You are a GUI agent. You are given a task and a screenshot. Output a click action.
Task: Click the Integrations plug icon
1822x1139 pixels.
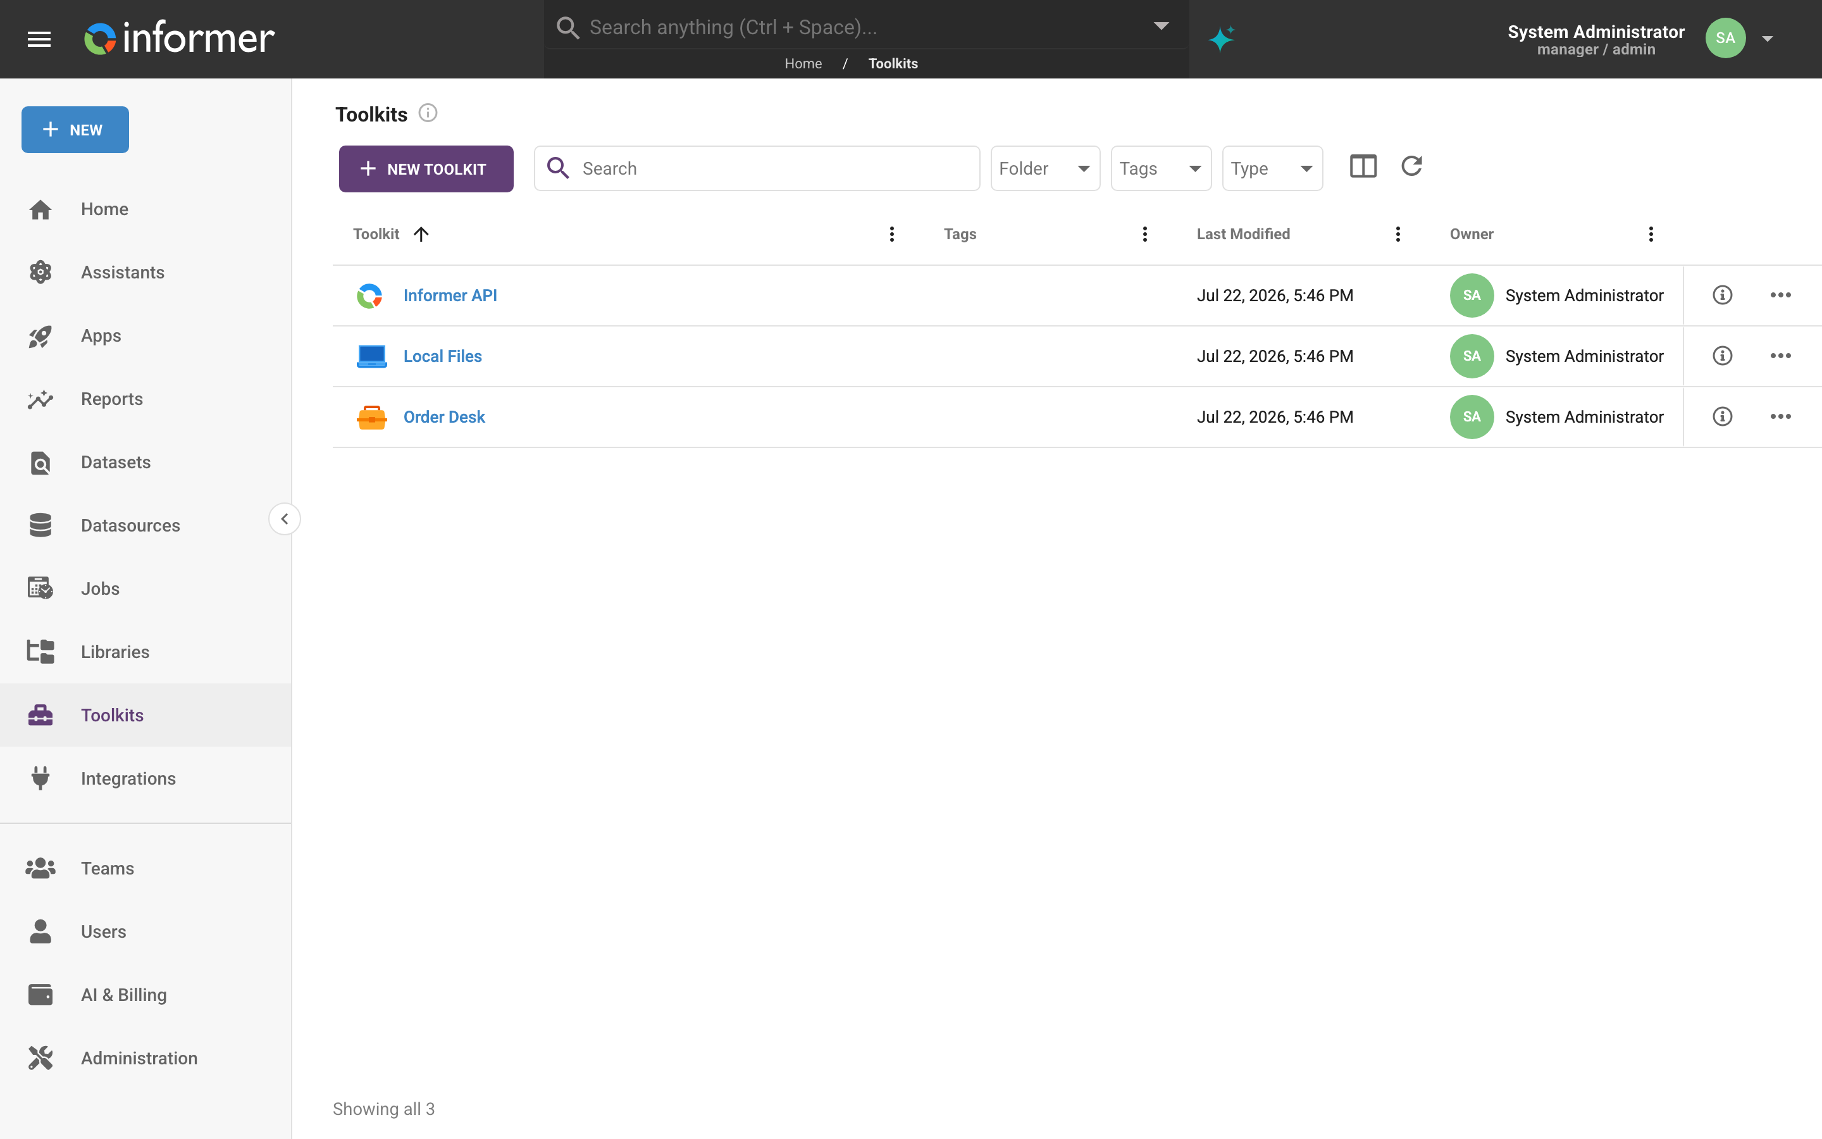[x=40, y=778]
